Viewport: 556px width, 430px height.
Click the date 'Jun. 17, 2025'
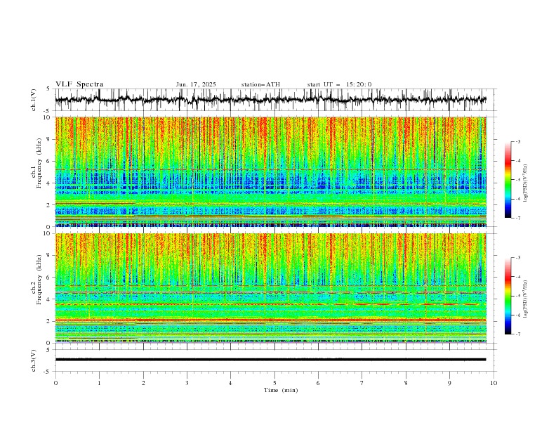[x=196, y=84]
